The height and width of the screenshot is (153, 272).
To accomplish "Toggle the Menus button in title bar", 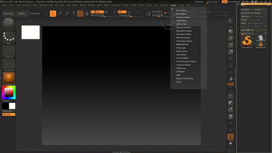I will [225, 2].
